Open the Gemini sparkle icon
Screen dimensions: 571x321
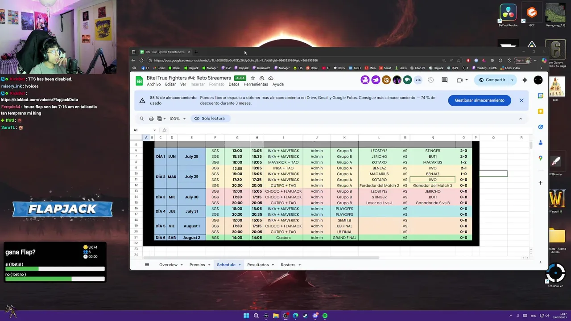point(525,80)
